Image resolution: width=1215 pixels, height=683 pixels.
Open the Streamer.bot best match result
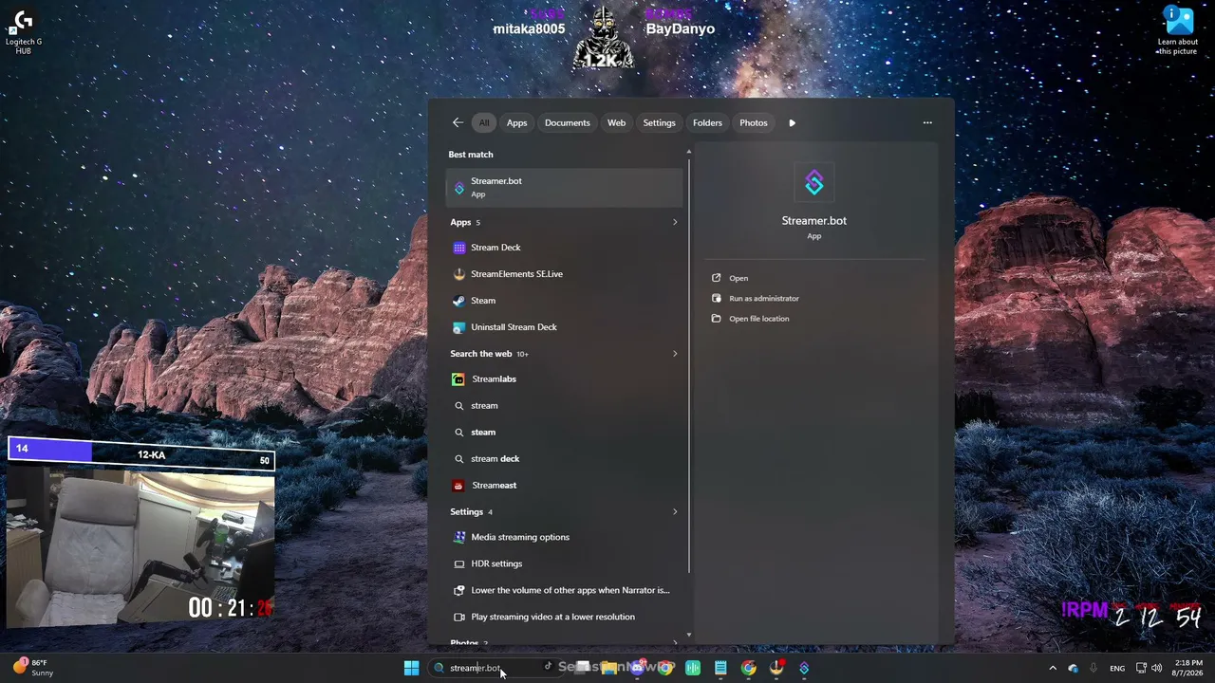point(564,187)
